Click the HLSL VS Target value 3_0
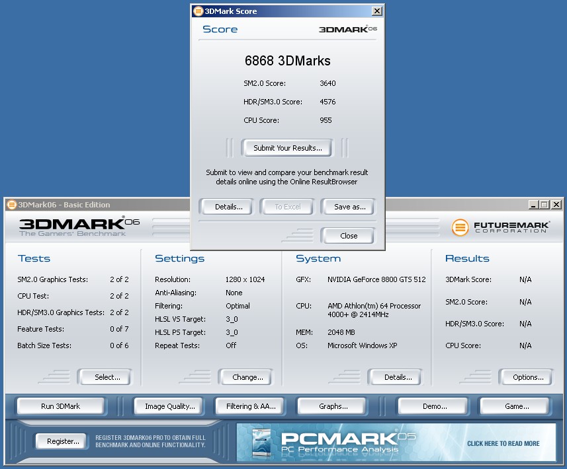Viewport: 567px width, 469px height. click(232, 320)
